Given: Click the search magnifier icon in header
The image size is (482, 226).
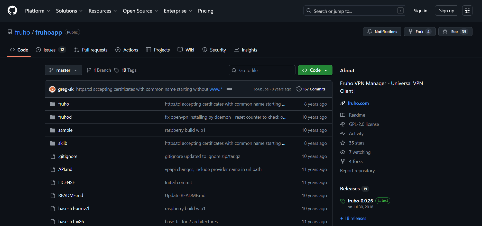Looking at the screenshot, I should point(309,11).
